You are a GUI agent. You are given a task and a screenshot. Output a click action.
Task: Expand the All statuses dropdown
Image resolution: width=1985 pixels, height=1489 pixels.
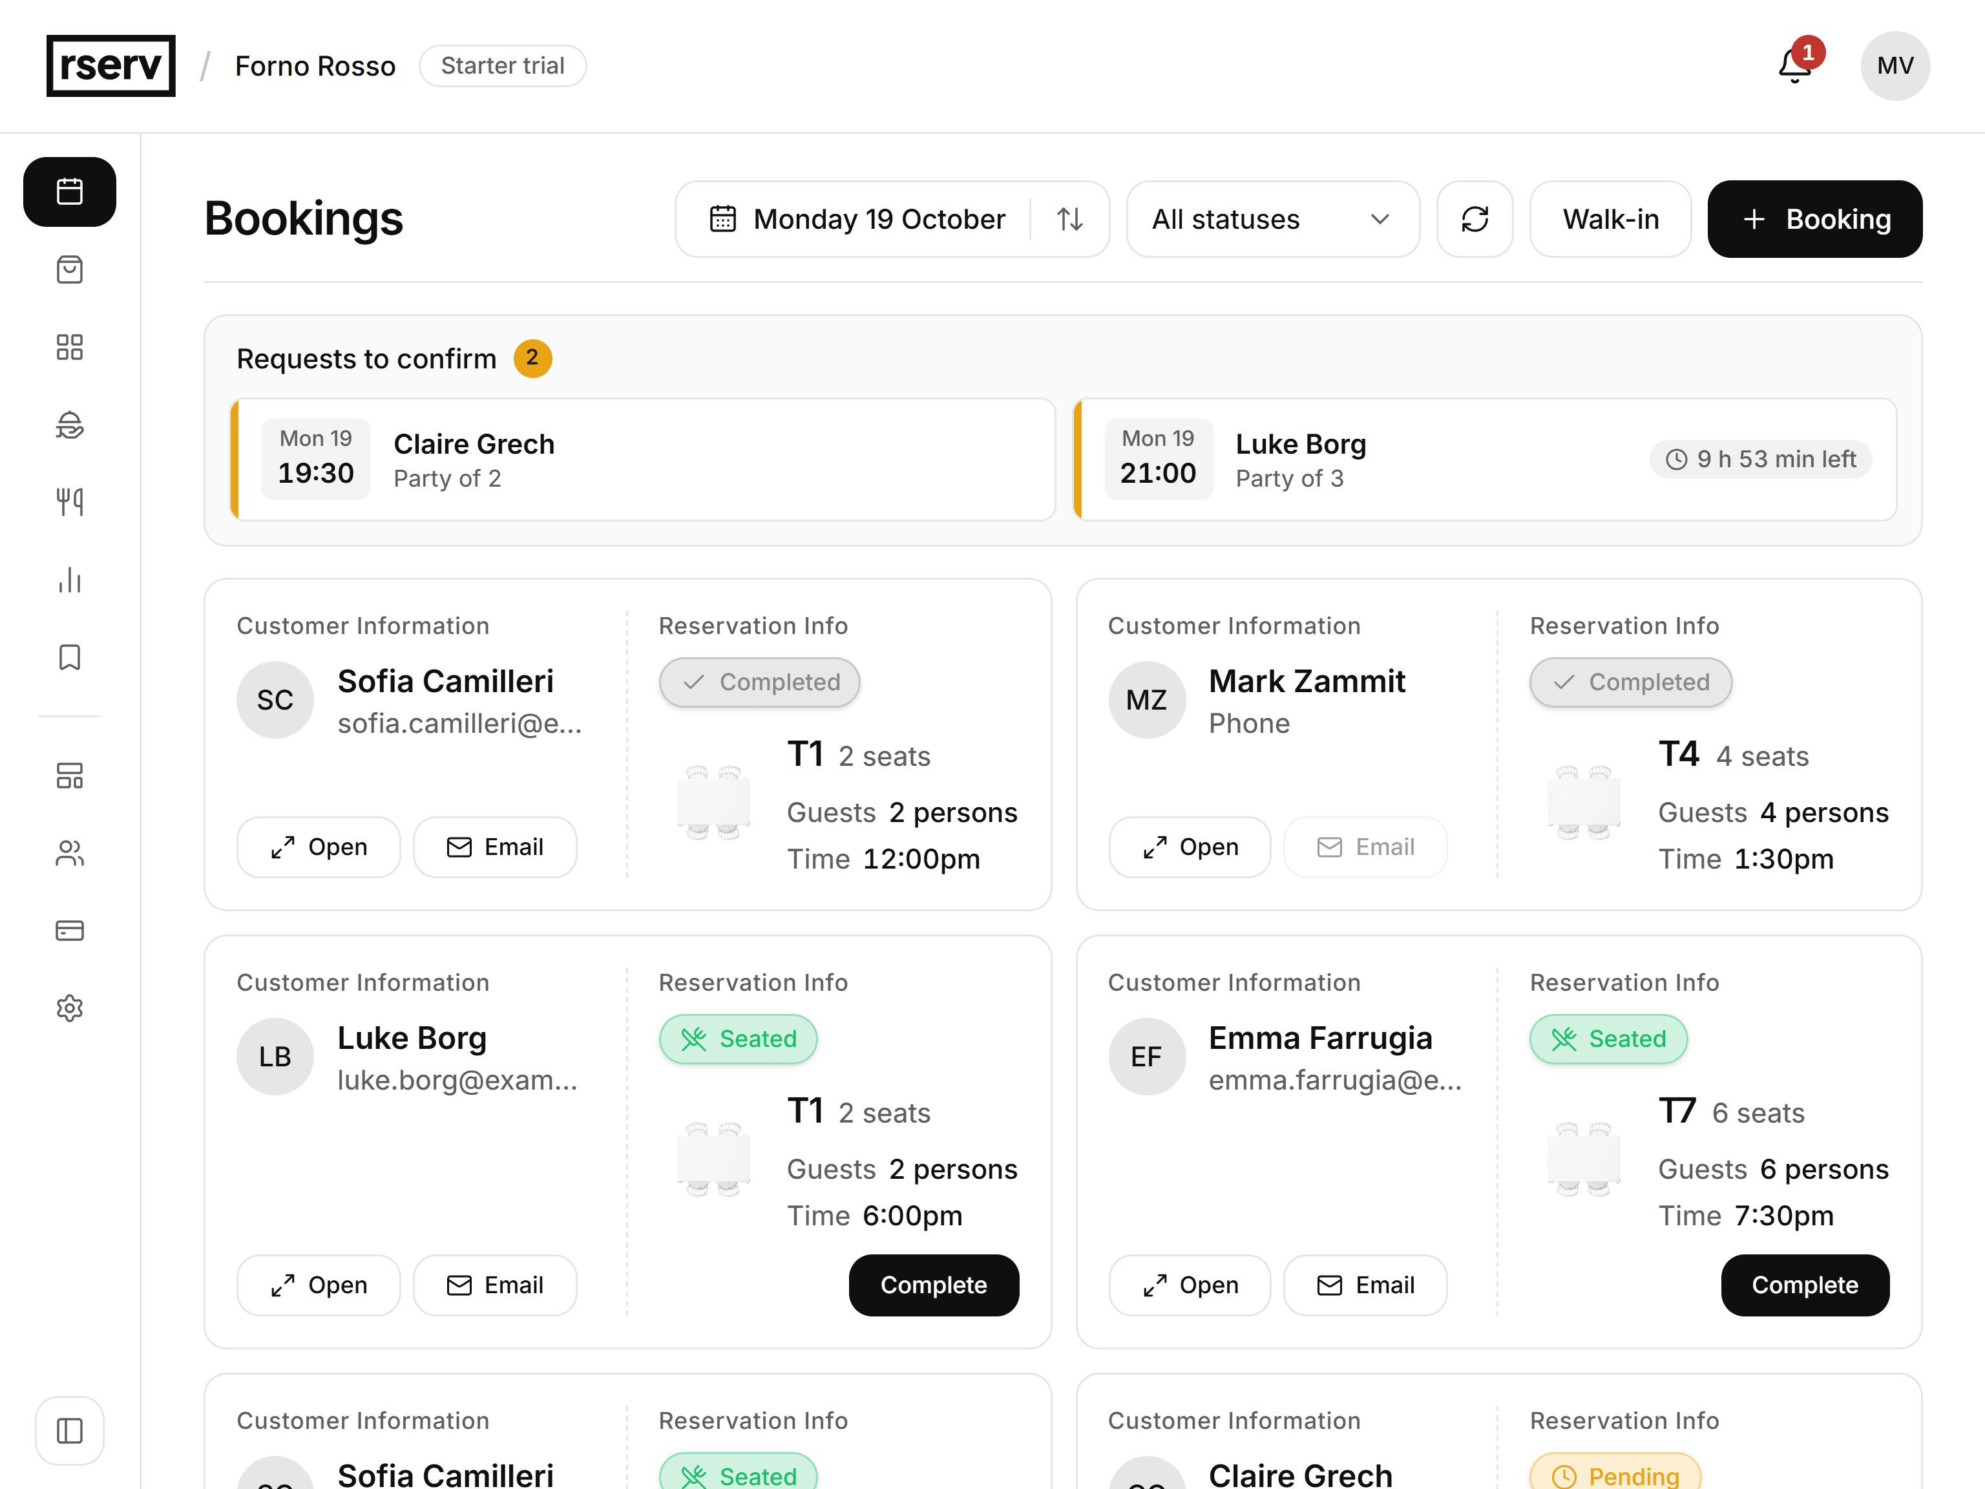(1272, 219)
